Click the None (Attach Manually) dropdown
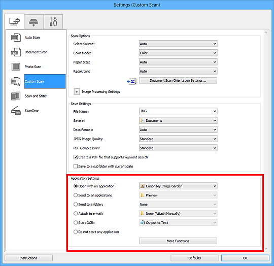This screenshot has width=274, height=266. pos(178,214)
